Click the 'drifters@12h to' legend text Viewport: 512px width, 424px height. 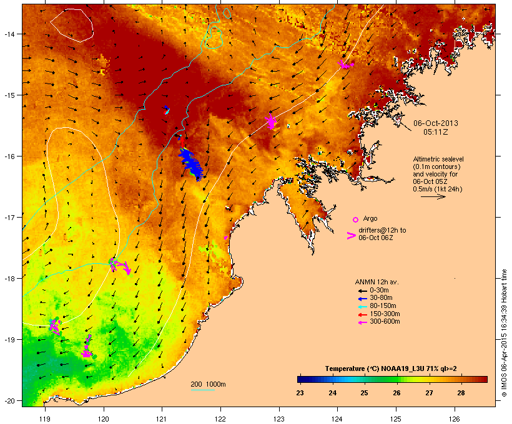coord(382,230)
